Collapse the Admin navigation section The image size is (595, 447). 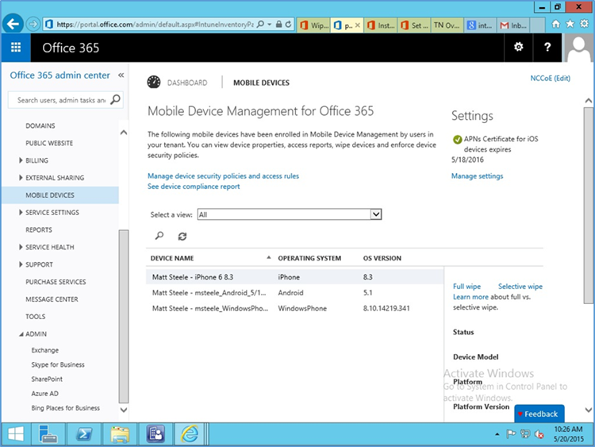click(21, 334)
